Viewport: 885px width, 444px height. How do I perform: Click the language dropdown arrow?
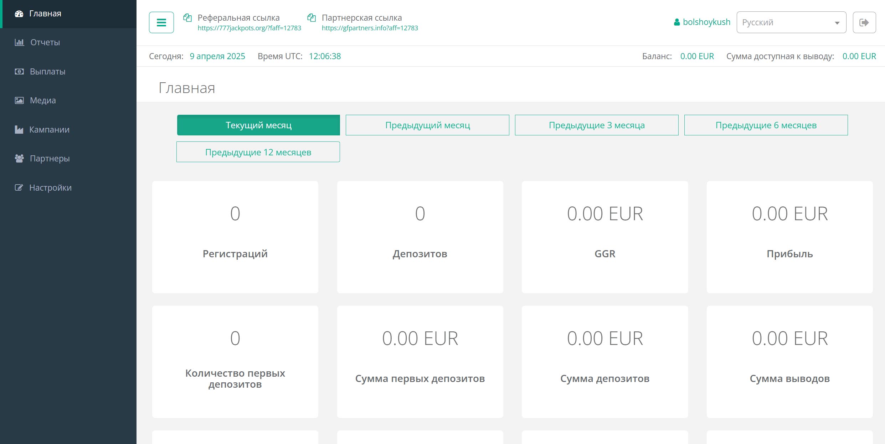[x=837, y=23]
